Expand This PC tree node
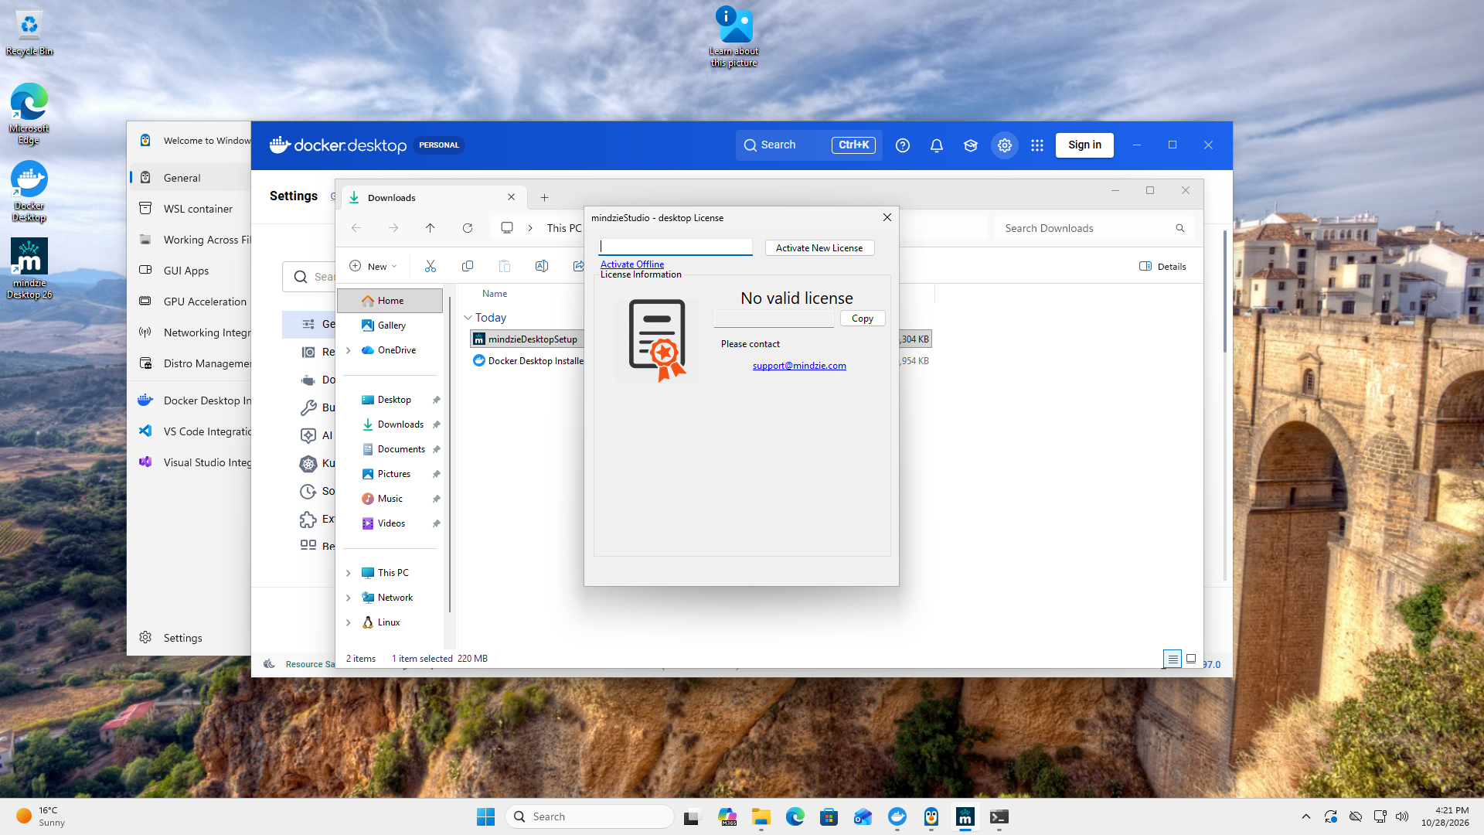Image resolution: width=1484 pixels, height=835 pixels. pyautogui.click(x=349, y=573)
